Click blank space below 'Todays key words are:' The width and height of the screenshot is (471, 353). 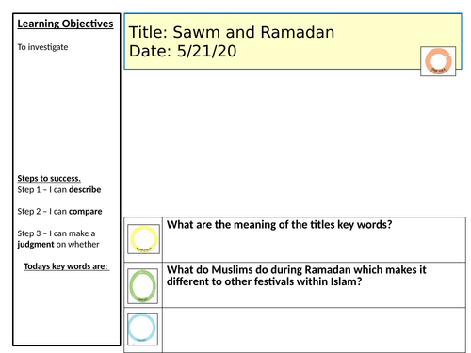point(67,308)
